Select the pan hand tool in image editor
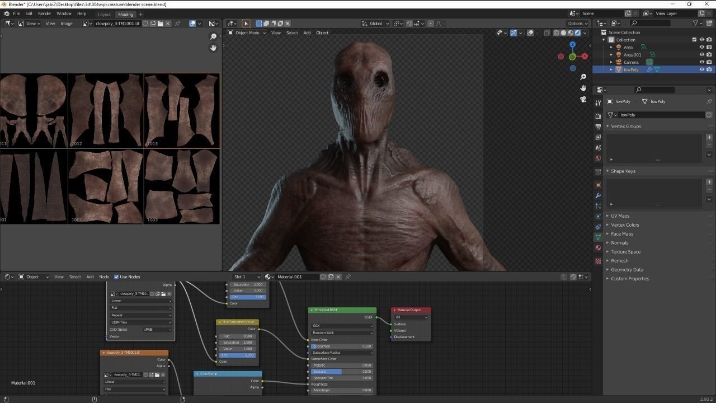716x403 pixels. (213, 48)
